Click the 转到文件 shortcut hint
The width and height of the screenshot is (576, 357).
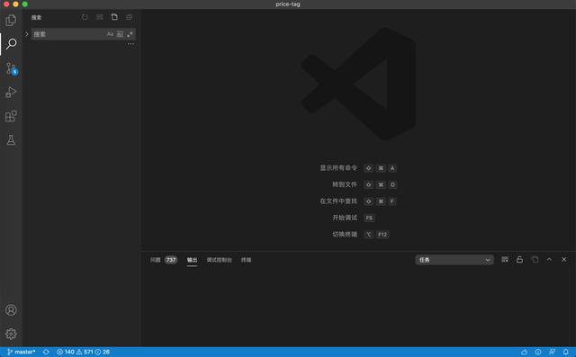coord(345,184)
